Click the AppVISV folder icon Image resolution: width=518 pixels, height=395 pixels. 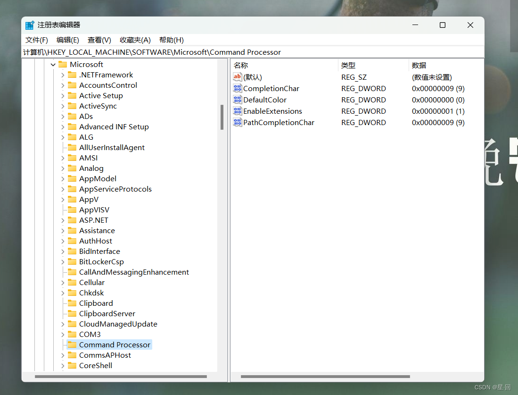point(72,210)
